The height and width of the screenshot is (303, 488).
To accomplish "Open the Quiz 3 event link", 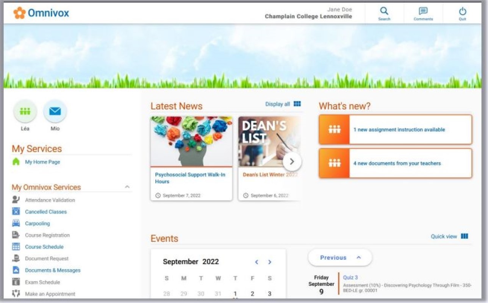I will (350, 278).
